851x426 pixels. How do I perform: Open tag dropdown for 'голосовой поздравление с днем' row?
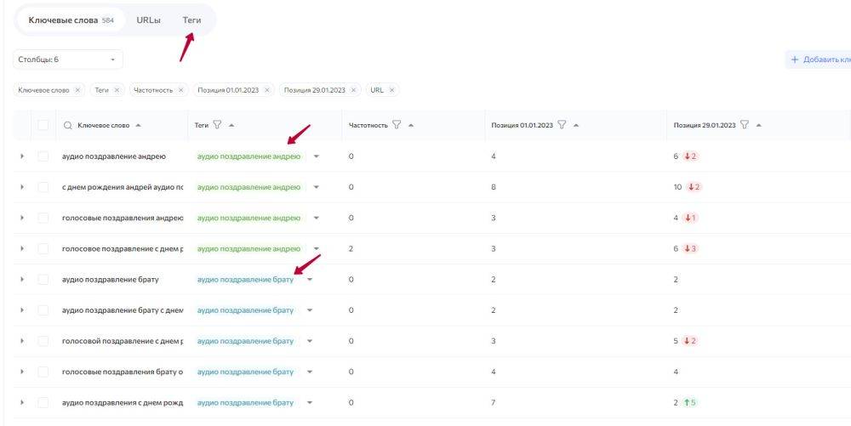tap(310, 342)
